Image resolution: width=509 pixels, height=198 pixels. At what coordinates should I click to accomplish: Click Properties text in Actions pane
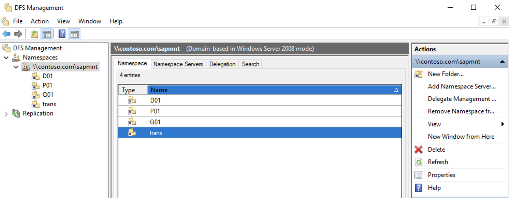(442, 175)
